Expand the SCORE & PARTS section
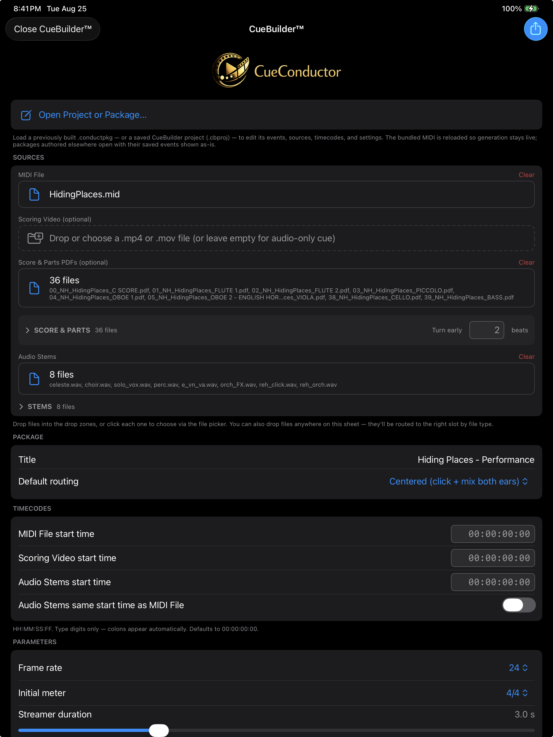This screenshot has width=553, height=737. pos(28,330)
